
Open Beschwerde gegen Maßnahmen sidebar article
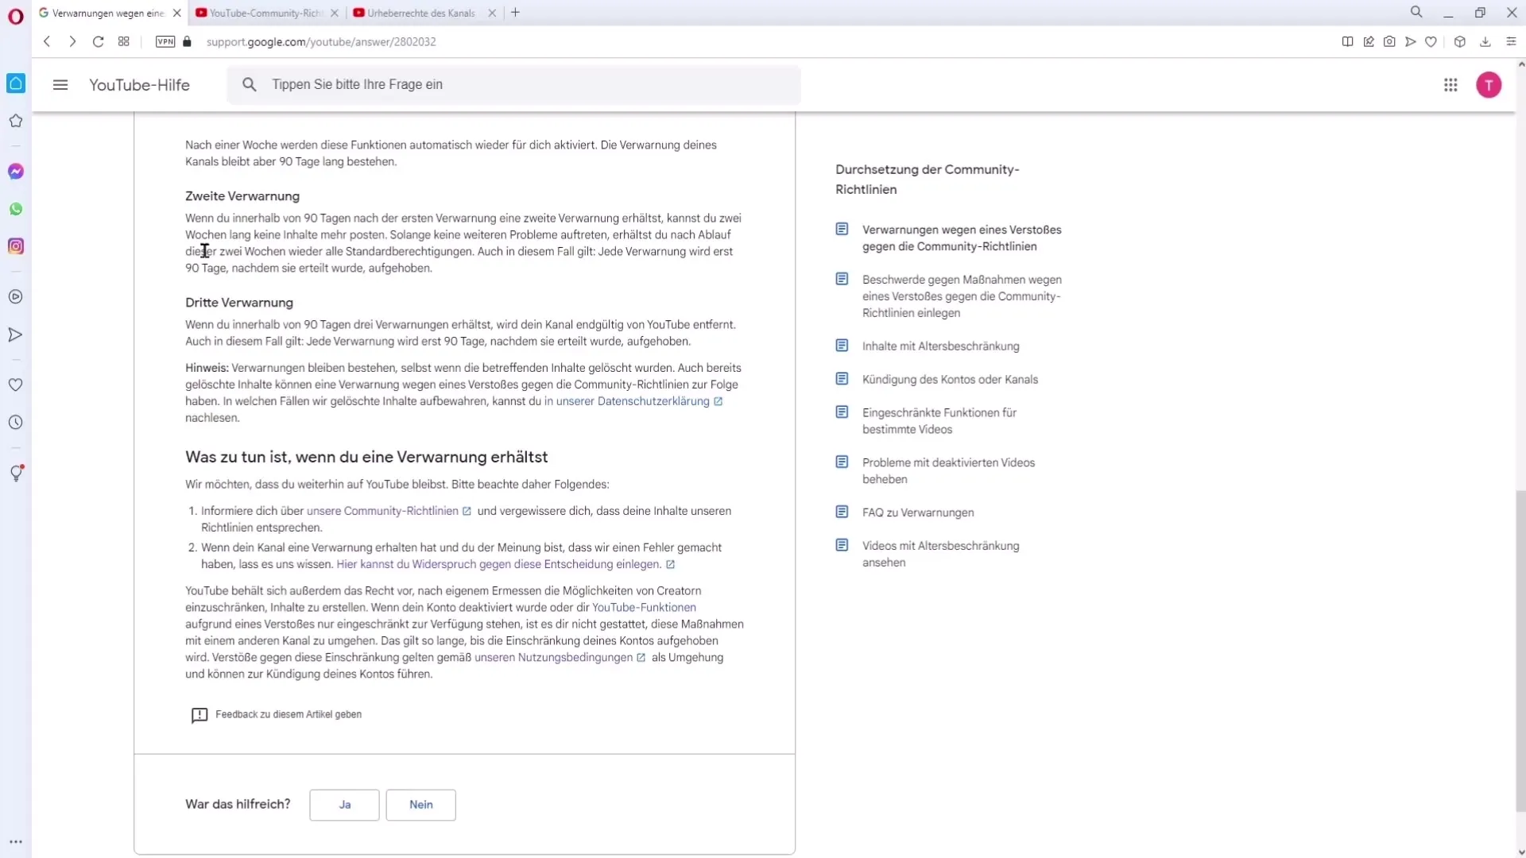(962, 296)
